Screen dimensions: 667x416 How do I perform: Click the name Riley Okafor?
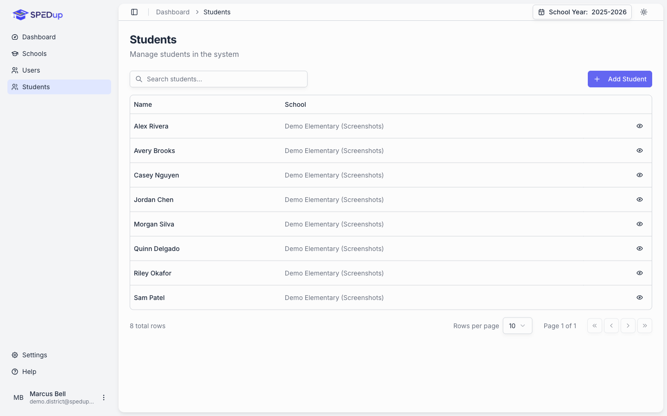click(152, 273)
